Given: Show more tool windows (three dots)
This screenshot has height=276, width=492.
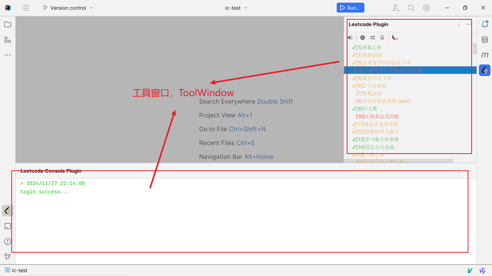Looking at the screenshot, I should 8,55.
